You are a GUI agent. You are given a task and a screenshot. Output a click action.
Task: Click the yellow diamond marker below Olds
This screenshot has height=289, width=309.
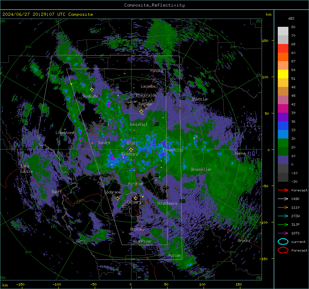[x=131, y=150]
